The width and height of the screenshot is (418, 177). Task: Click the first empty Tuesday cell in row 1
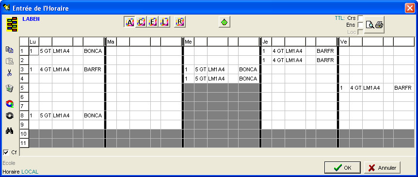point(112,51)
